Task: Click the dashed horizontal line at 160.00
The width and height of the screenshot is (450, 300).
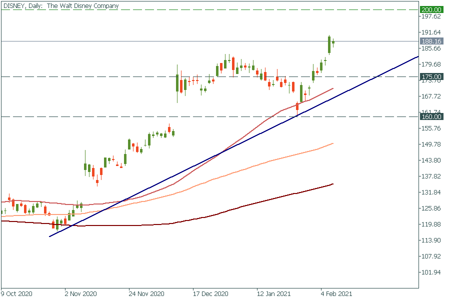Action: pos(150,116)
